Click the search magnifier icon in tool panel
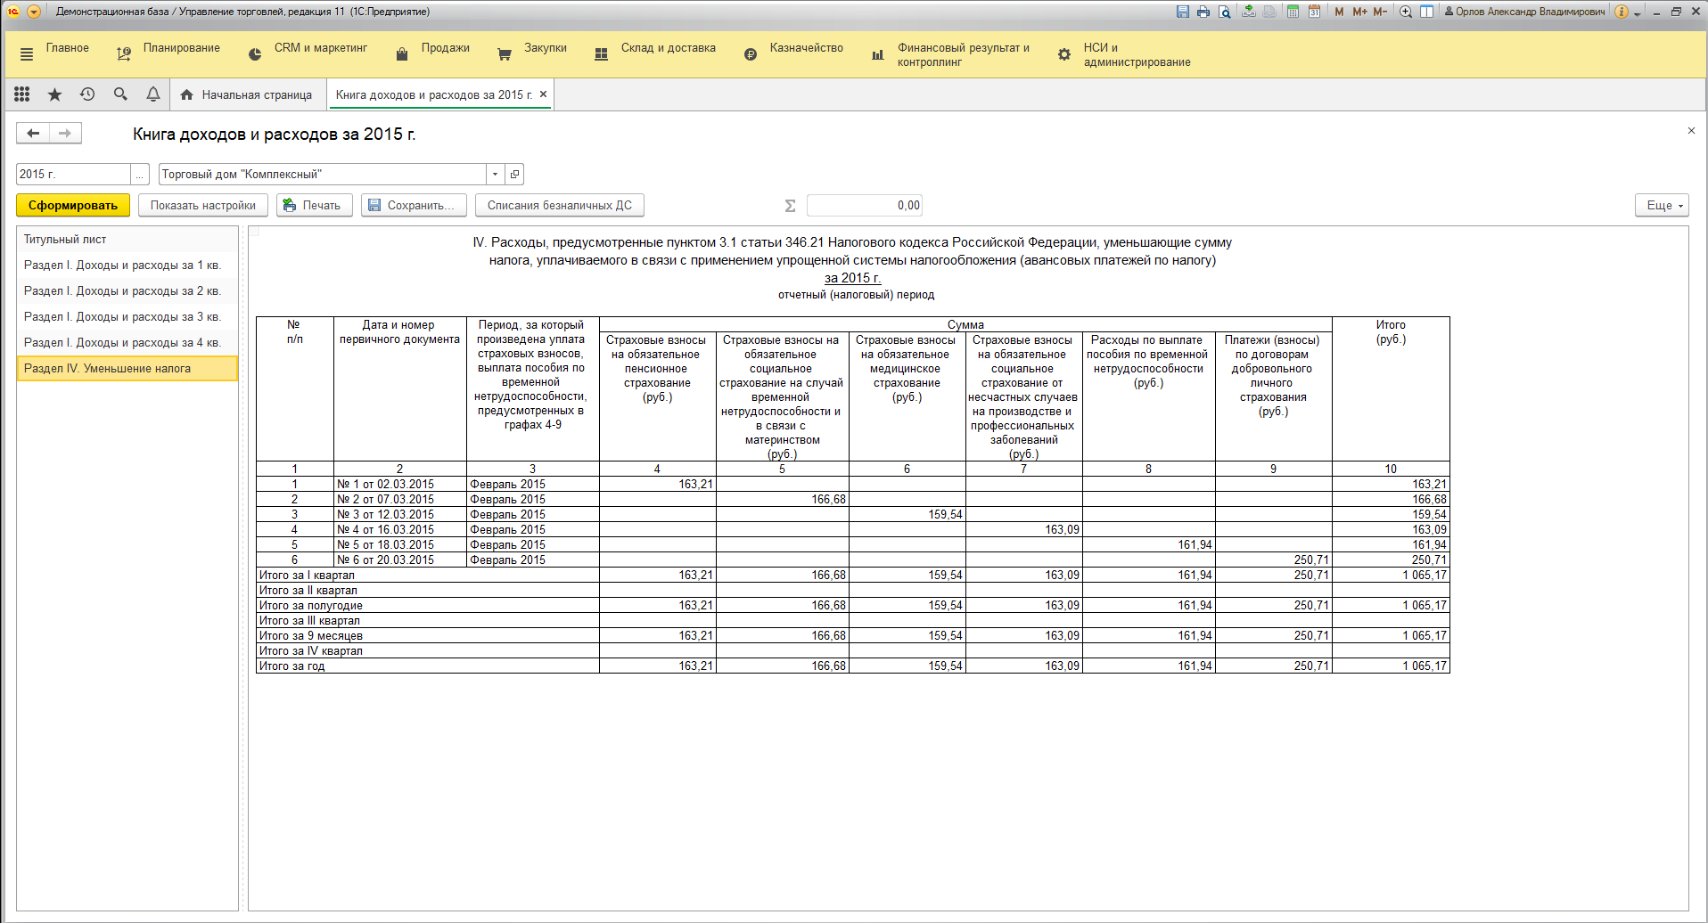The height and width of the screenshot is (923, 1708). (120, 94)
